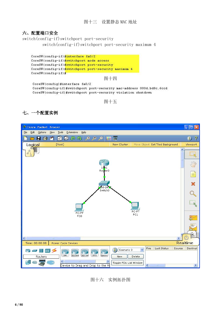Click the Add Simple PDU envelope
The height and width of the screenshot is (312, 221).
coord(193,218)
